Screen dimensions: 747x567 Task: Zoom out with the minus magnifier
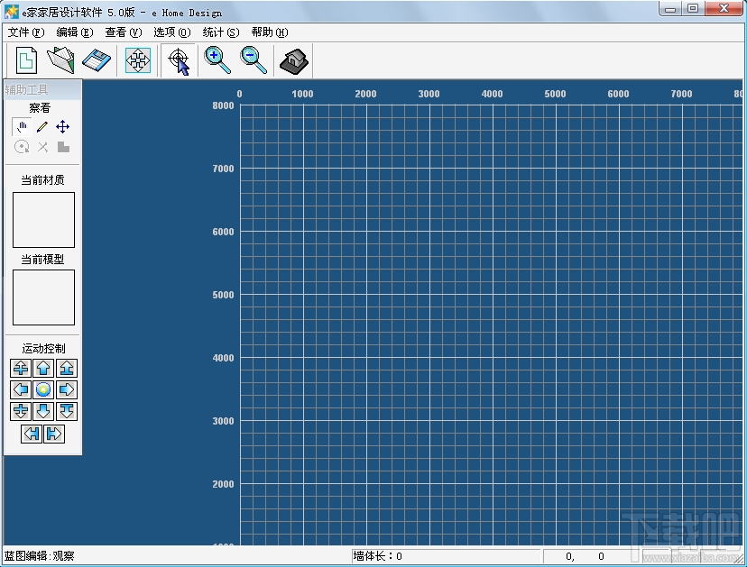(x=254, y=60)
